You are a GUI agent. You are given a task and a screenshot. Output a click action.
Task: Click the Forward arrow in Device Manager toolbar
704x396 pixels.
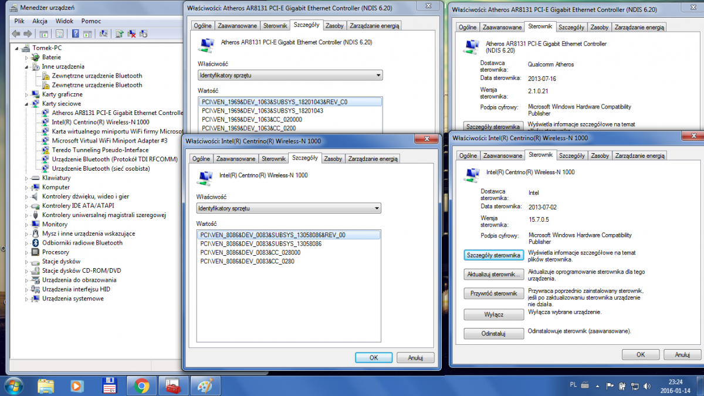27,34
